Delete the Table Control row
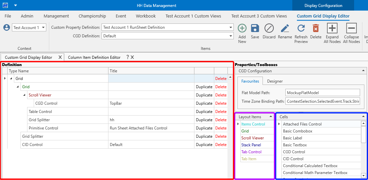 point(221,112)
